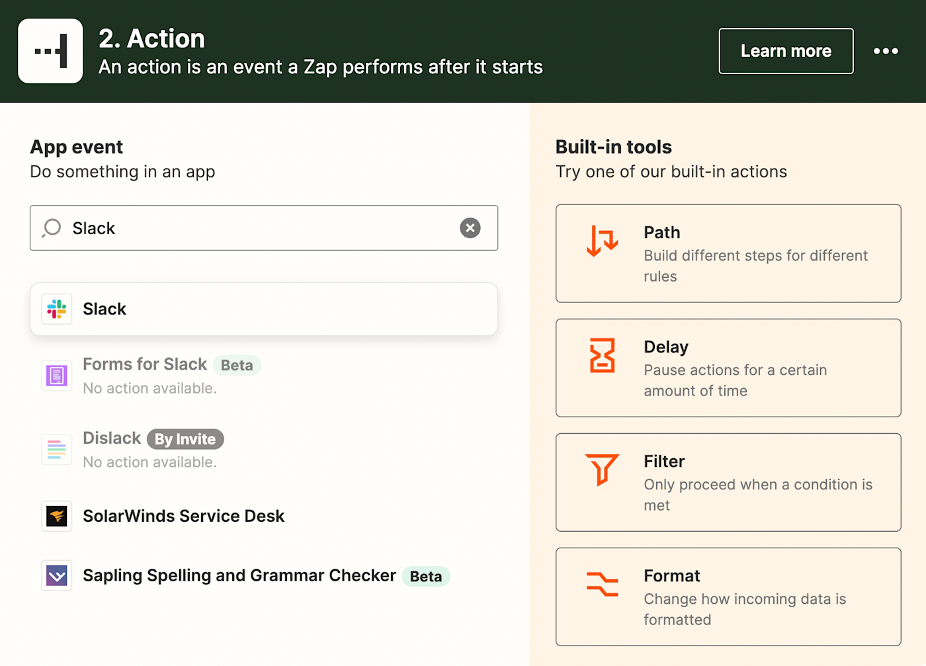
Task: Clear the Slack search text
Action: pyautogui.click(x=470, y=228)
